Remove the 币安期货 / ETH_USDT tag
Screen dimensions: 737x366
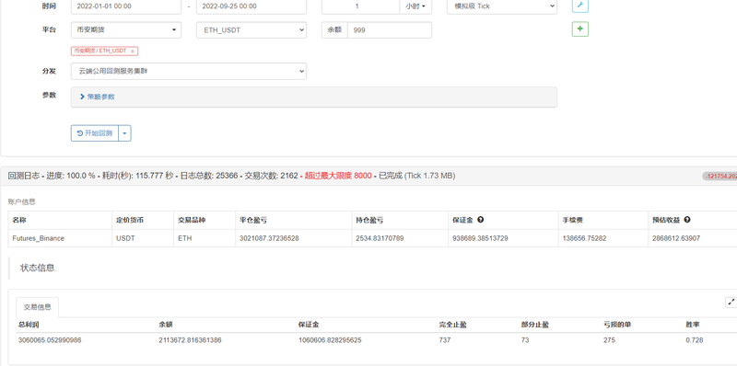[133, 51]
